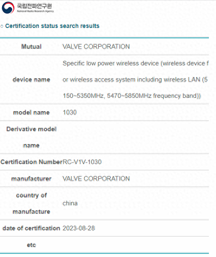
Task: Click the certification date 2023-08-28
Action: click(x=79, y=228)
